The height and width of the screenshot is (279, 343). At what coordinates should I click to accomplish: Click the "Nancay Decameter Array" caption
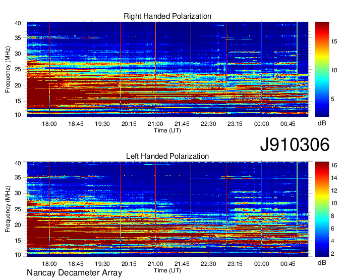[74, 273]
